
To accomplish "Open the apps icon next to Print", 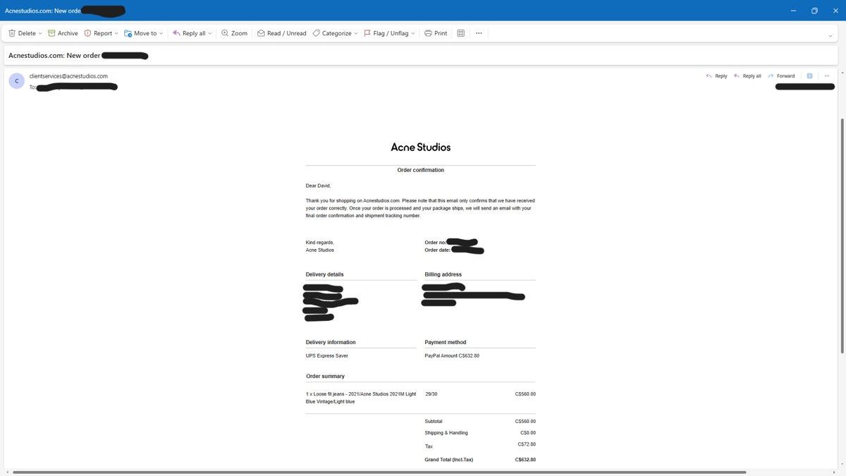I will (461, 33).
